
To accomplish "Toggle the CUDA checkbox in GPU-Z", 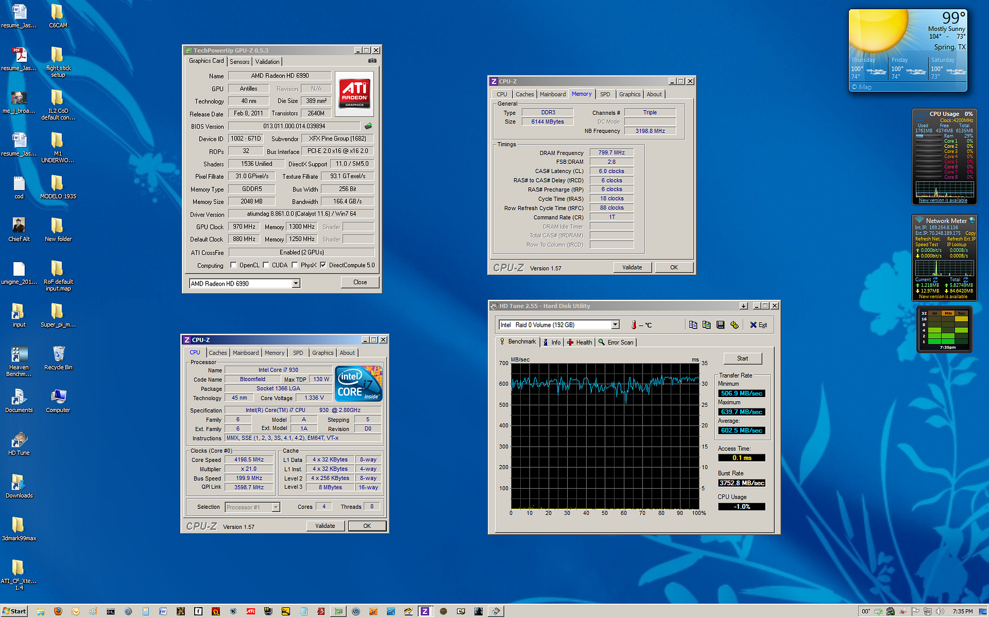I will (266, 265).
